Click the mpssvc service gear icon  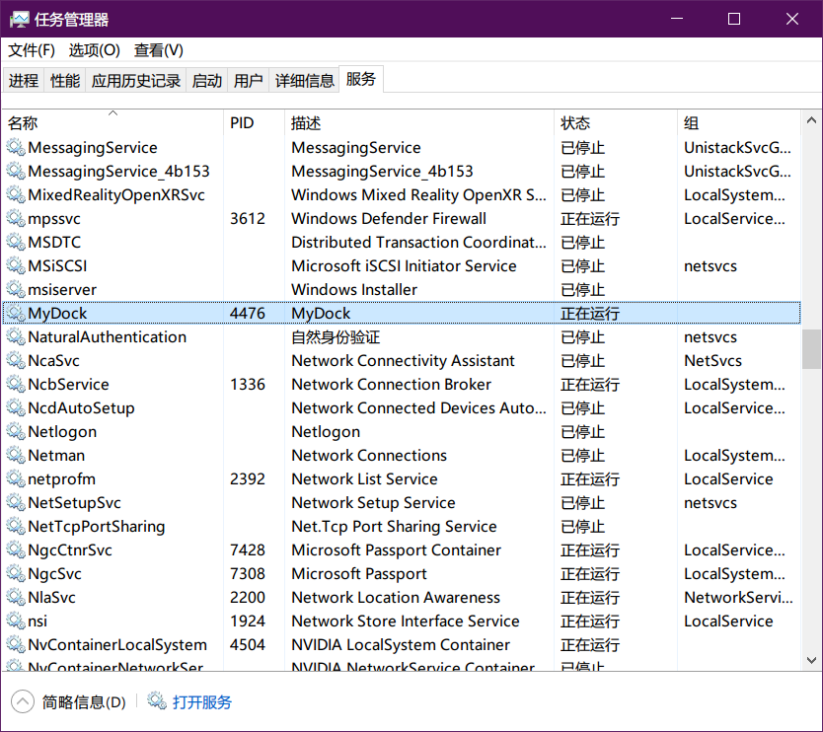pyautogui.click(x=16, y=218)
